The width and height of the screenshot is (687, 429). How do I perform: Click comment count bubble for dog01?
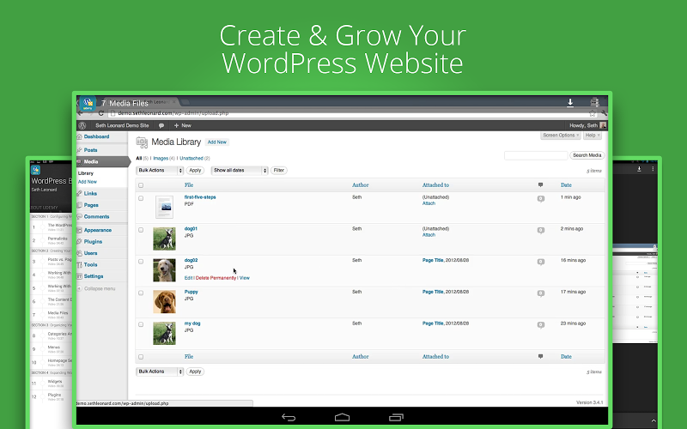pyautogui.click(x=541, y=230)
